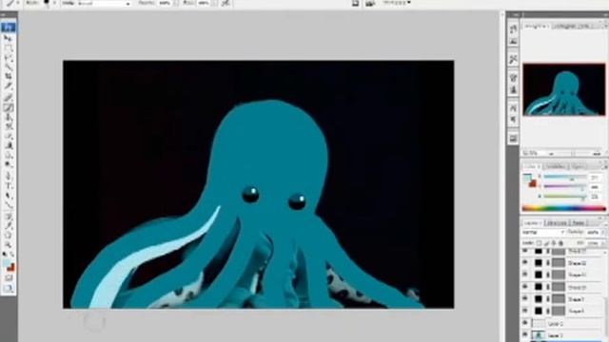Open the Actions panel from dock
The image size is (609, 342).
pos(513,42)
